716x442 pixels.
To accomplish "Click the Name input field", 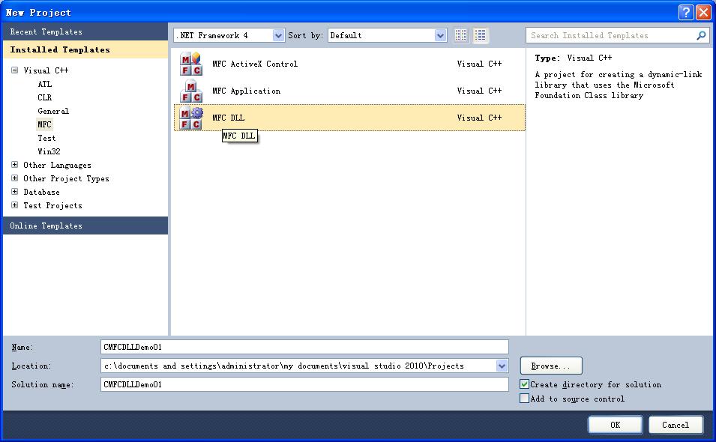I will [x=304, y=347].
